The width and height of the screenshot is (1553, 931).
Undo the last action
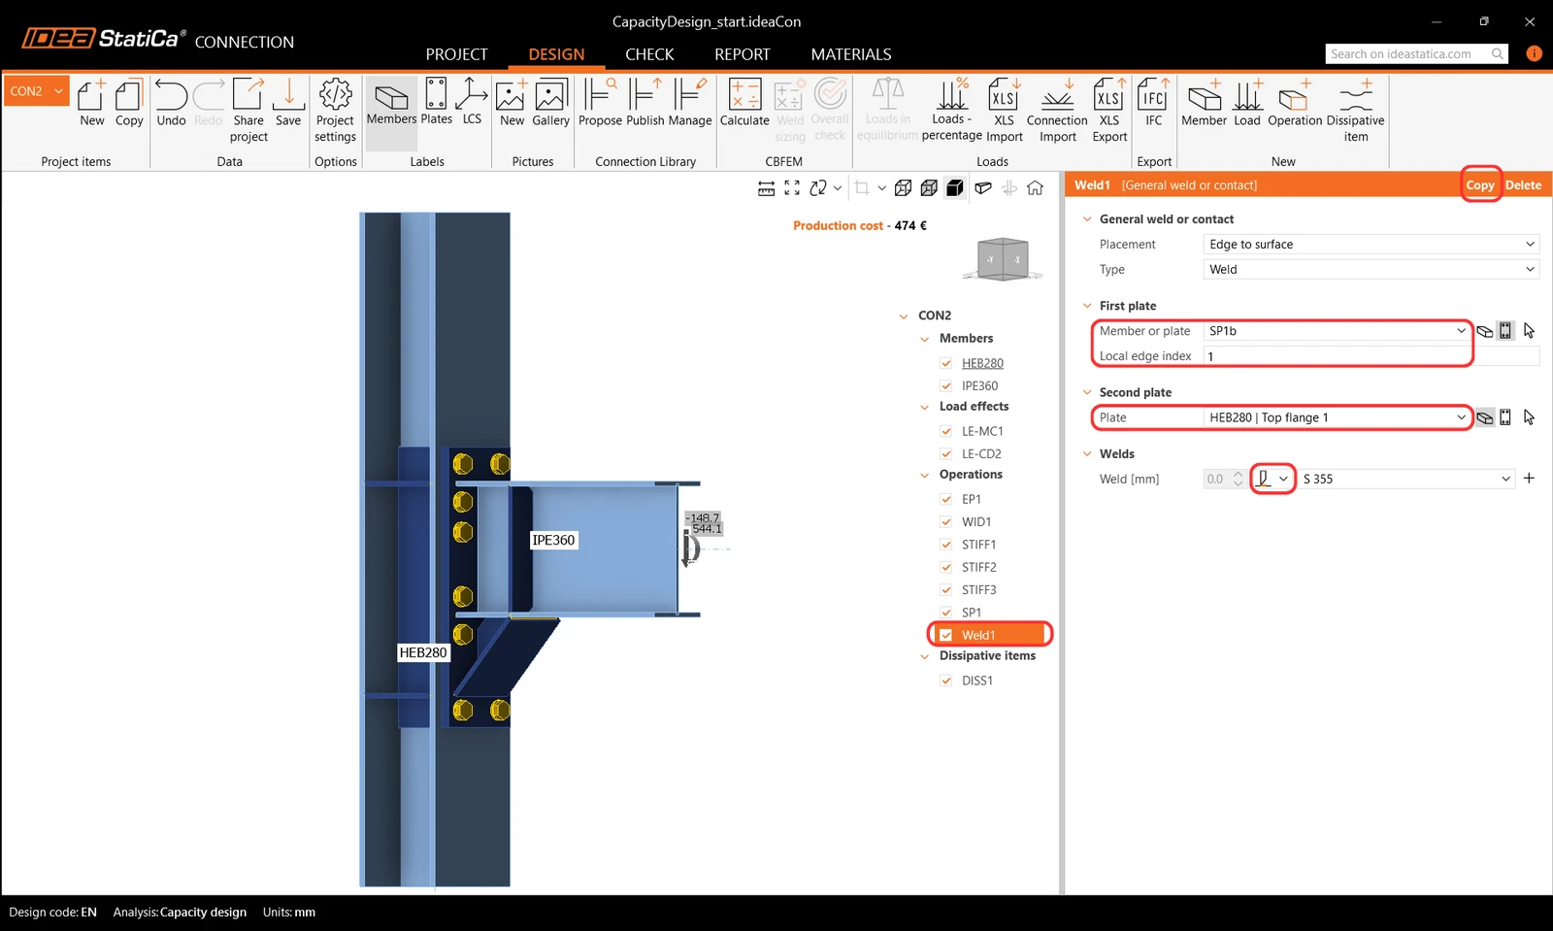click(x=171, y=103)
